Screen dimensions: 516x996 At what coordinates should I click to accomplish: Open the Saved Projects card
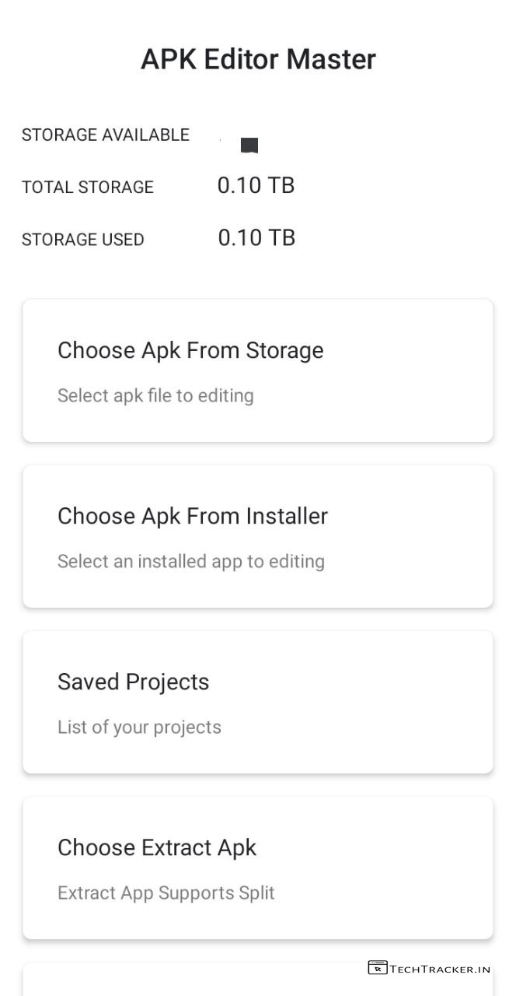pos(258,702)
